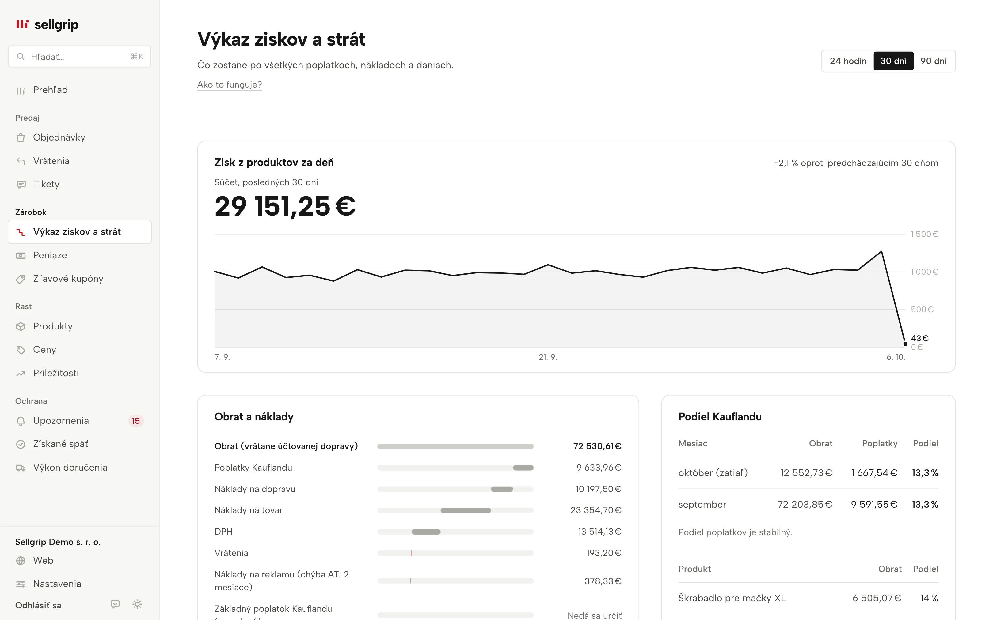This screenshot has height=620, width=993.
Task: Open Zľavové kupóny tag icon
Action: tap(21, 279)
